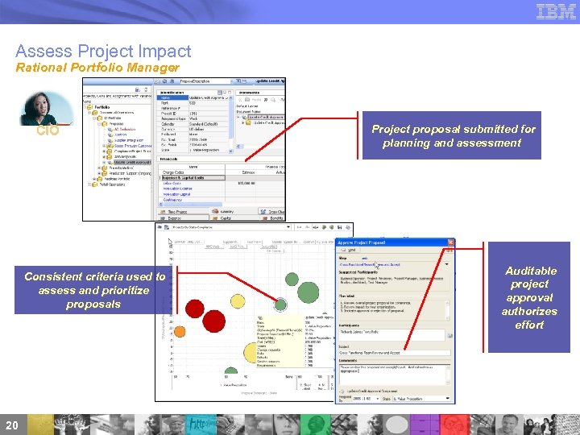This screenshot has width=580, height=435.
Task: Click the folder icon in Documents toolbar
Action: [x=246, y=100]
